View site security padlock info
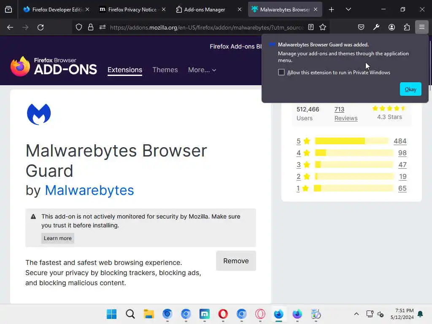Viewport: 432px width, 324px height. [x=91, y=27]
